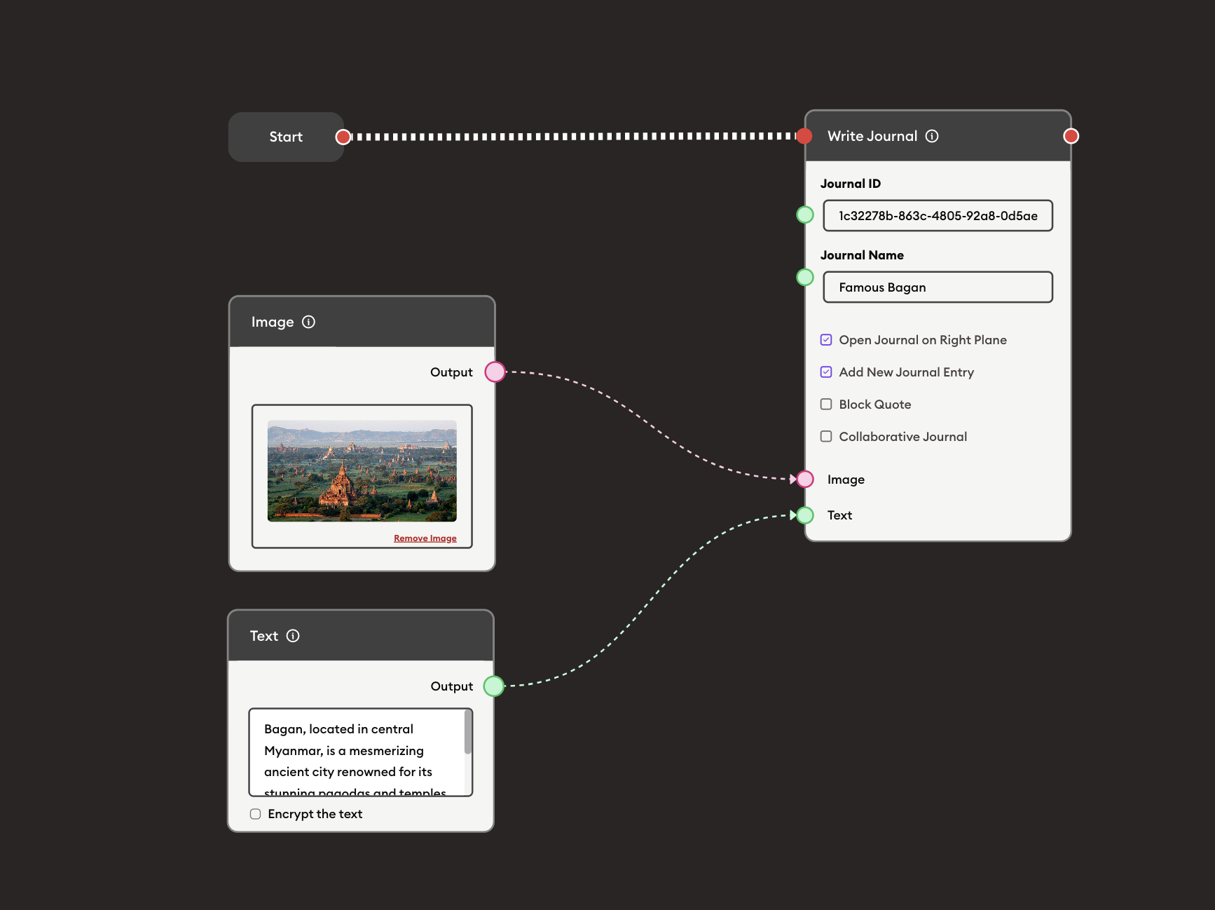Uncheck Open Journal on Right Plane
This screenshot has height=910, width=1215.
coord(826,340)
